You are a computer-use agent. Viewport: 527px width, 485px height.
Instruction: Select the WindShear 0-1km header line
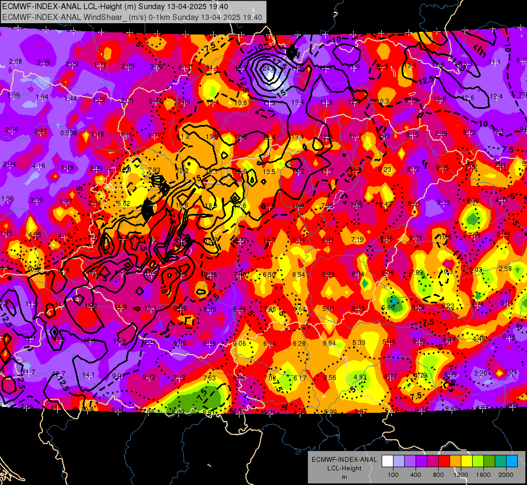coord(132,17)
